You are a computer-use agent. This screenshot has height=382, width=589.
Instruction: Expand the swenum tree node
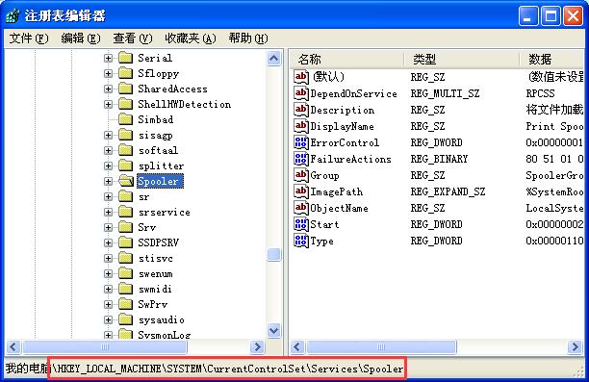108,273
